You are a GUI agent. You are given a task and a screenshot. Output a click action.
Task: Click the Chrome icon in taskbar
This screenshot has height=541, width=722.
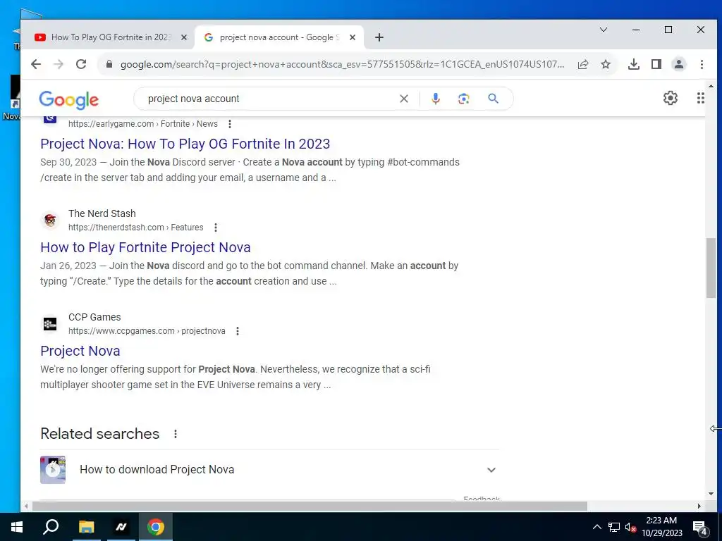click(x=156, y=527)
